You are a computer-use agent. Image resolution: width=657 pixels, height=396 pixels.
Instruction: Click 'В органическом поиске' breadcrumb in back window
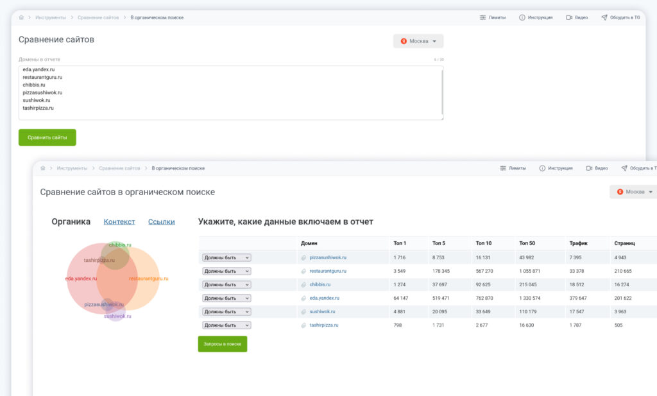[157, 17]
